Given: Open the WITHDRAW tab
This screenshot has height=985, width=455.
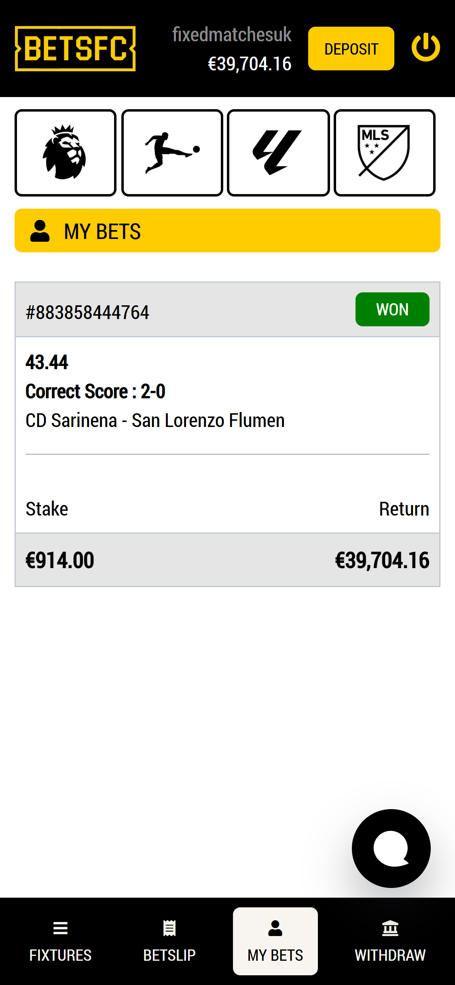Looking at the screenshot, I should pyautogui.click(x=390, y=941).
